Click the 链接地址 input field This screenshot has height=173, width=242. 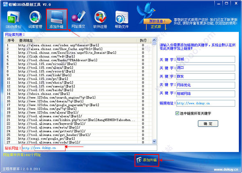tap(206, 103)
